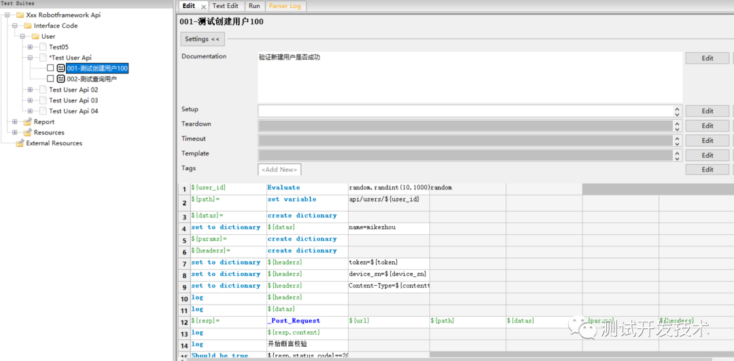Screen dimensions: 734x361
Task: Click the <Add New> tag field
Action: tap(279, 169)
